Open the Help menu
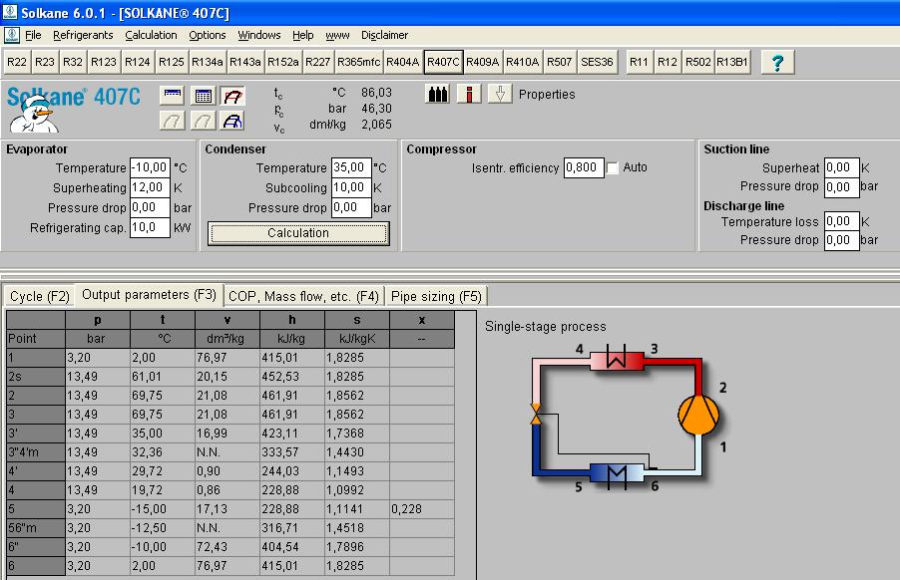The height and width of the screenshot is (580, 900). pos(303,35)
